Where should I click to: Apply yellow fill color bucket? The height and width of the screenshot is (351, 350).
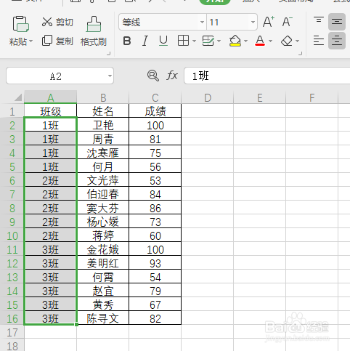click(235, 41)
